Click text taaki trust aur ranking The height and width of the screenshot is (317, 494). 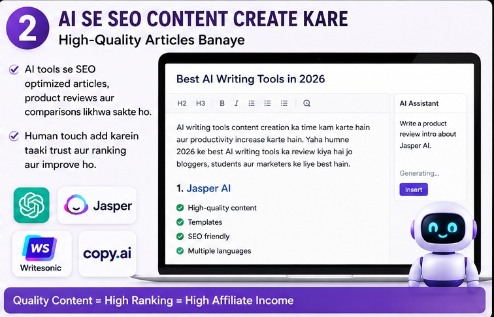tap(75, 150)
